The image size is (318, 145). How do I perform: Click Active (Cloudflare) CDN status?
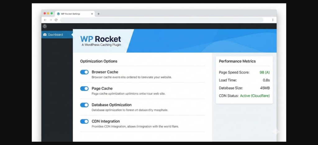click(255, 96)
